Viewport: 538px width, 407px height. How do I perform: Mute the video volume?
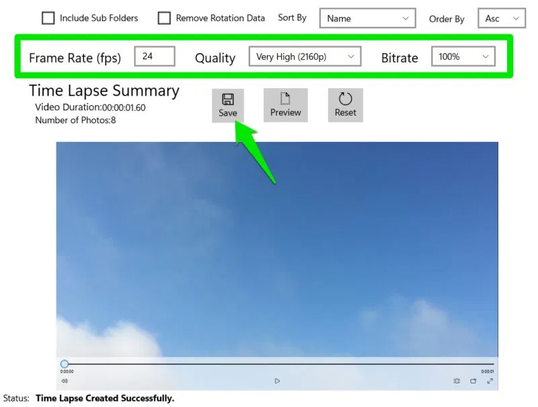tap(64, 381)
